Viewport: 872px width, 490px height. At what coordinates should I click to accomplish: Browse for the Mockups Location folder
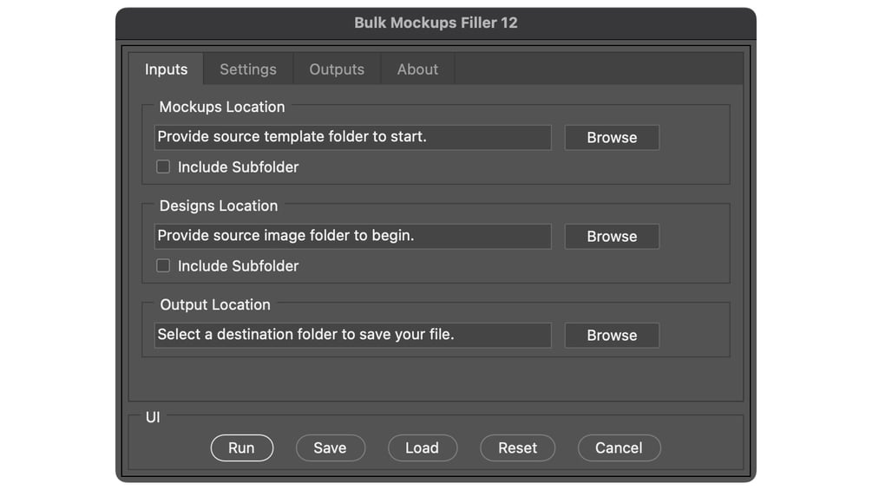point(612,138)
